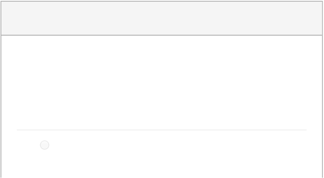The width and height of the screenshot is (324, 178).
Task: Focus the blank gray title area
Action: click(162, 18)
